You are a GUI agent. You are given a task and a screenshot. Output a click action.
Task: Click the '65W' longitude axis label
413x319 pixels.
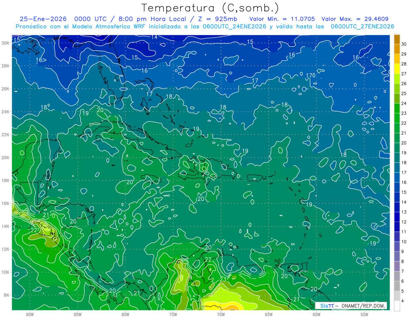(x=269, y=315)
